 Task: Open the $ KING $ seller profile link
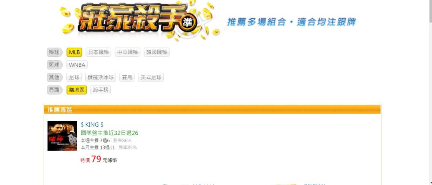92,125
